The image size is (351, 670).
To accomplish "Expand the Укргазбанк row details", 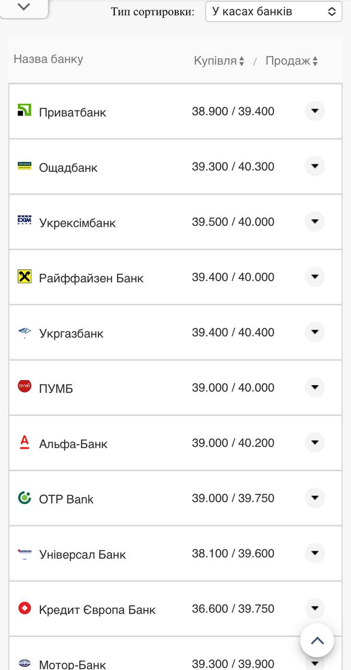I will point(314,332).
